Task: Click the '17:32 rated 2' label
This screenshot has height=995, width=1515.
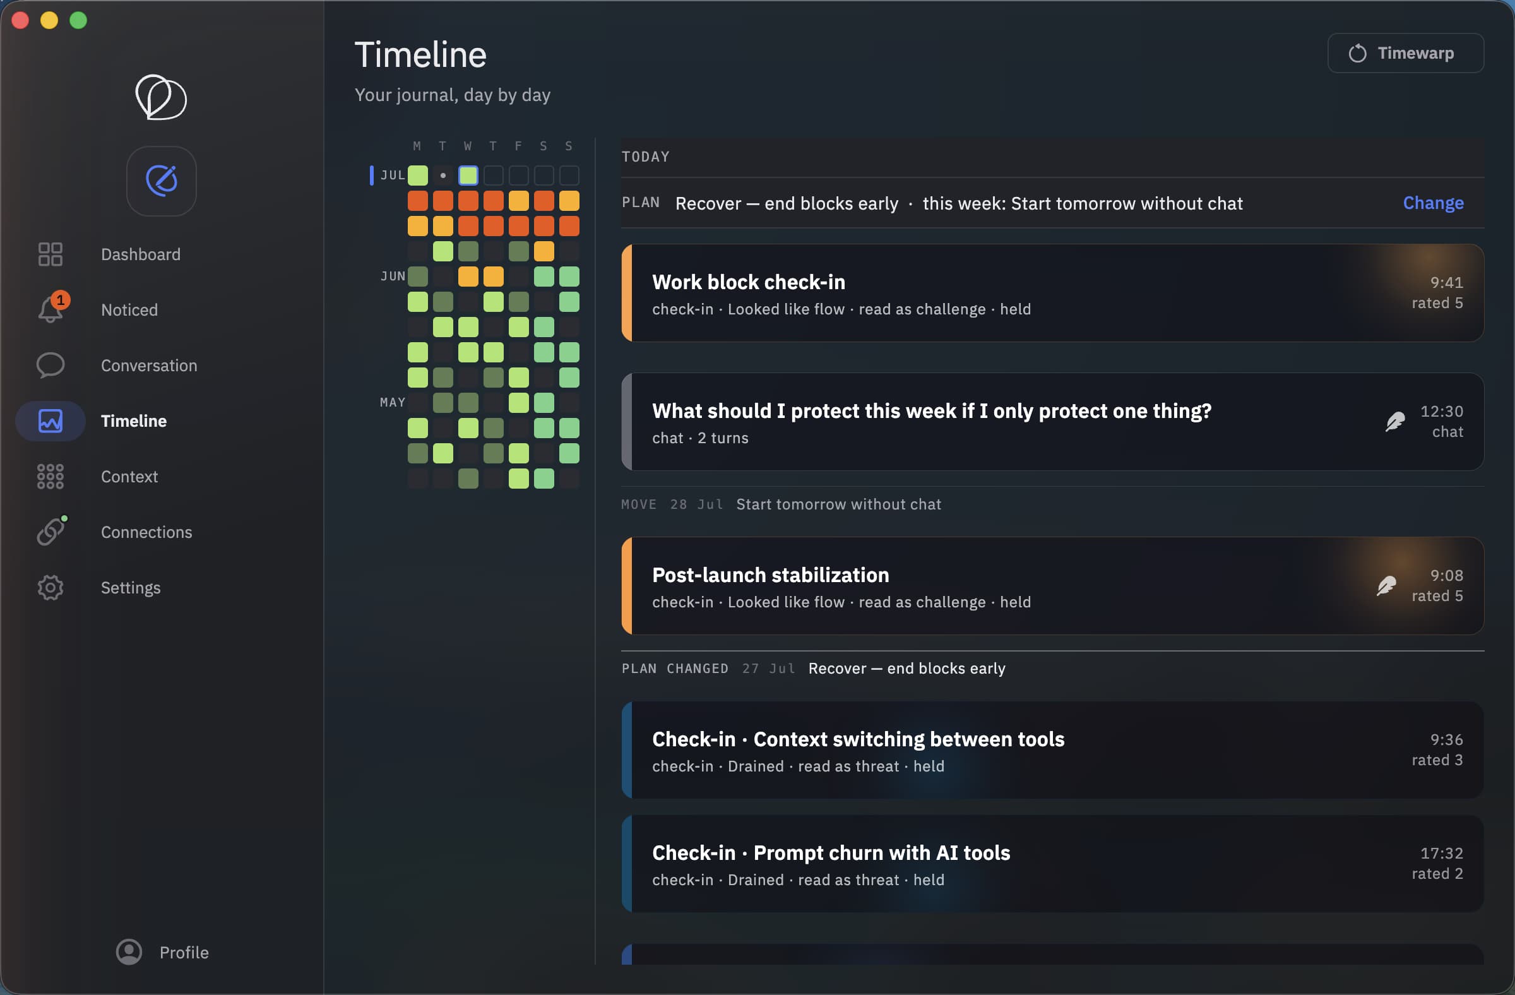Action: pyautogui.click(x=1437, y=862)
